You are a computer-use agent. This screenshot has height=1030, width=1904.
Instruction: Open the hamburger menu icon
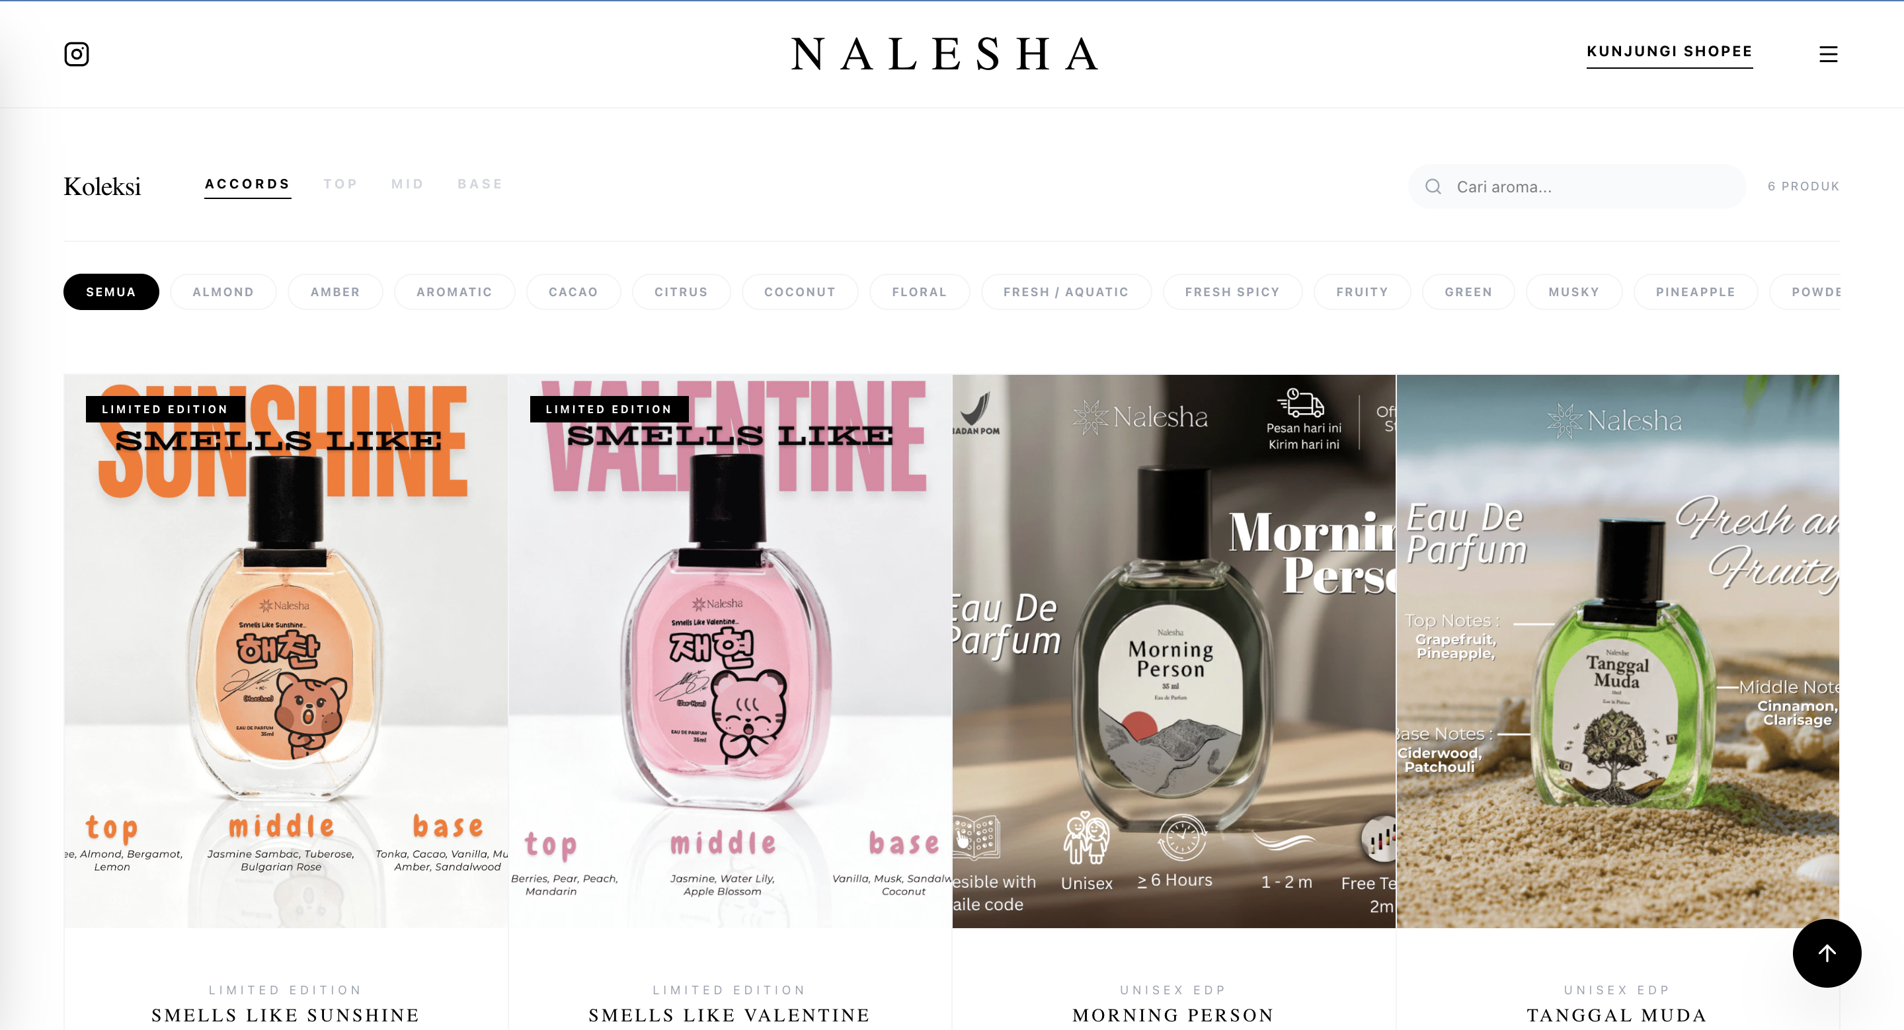click(1828, 54)
